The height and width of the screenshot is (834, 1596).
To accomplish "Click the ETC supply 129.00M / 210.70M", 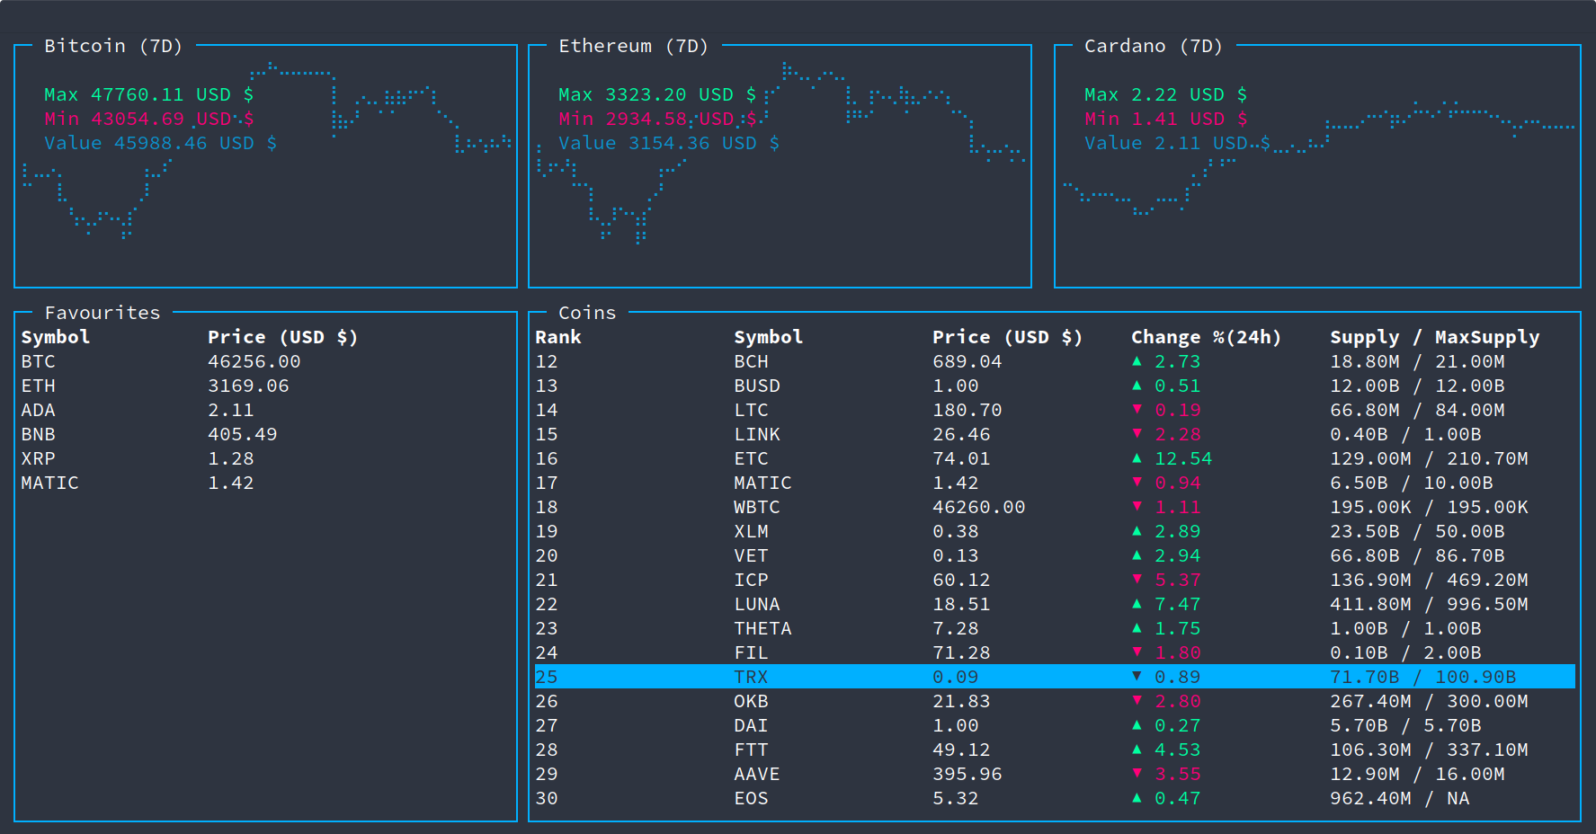I will click(1430, 458).
